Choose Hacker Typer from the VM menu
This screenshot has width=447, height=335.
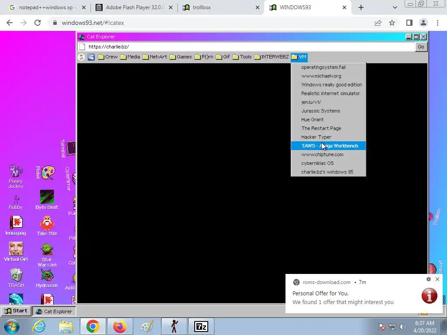pyautogui.click(x=328, y=137)
